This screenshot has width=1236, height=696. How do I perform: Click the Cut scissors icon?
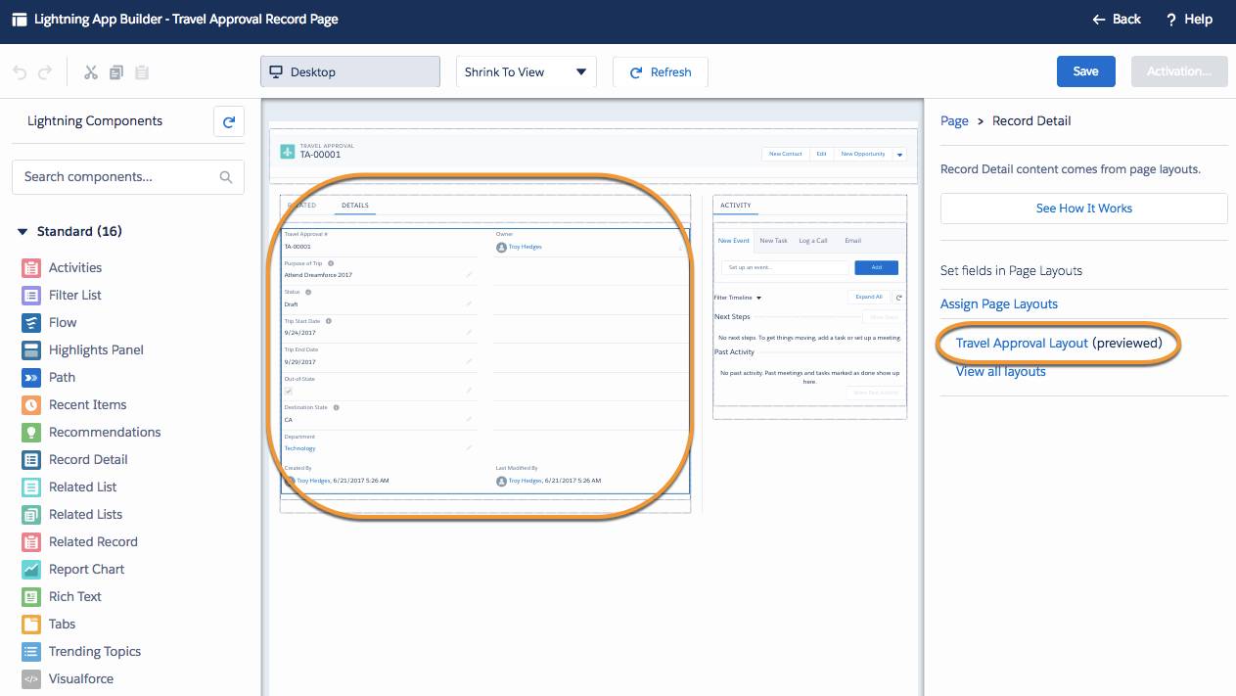91,72
